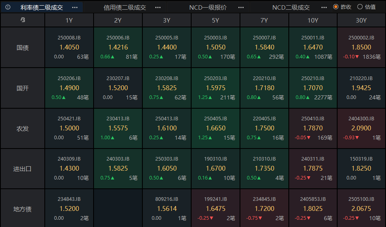
Task: Open the more options dots for 信用债二级成交
Action: tap(158, 7)
